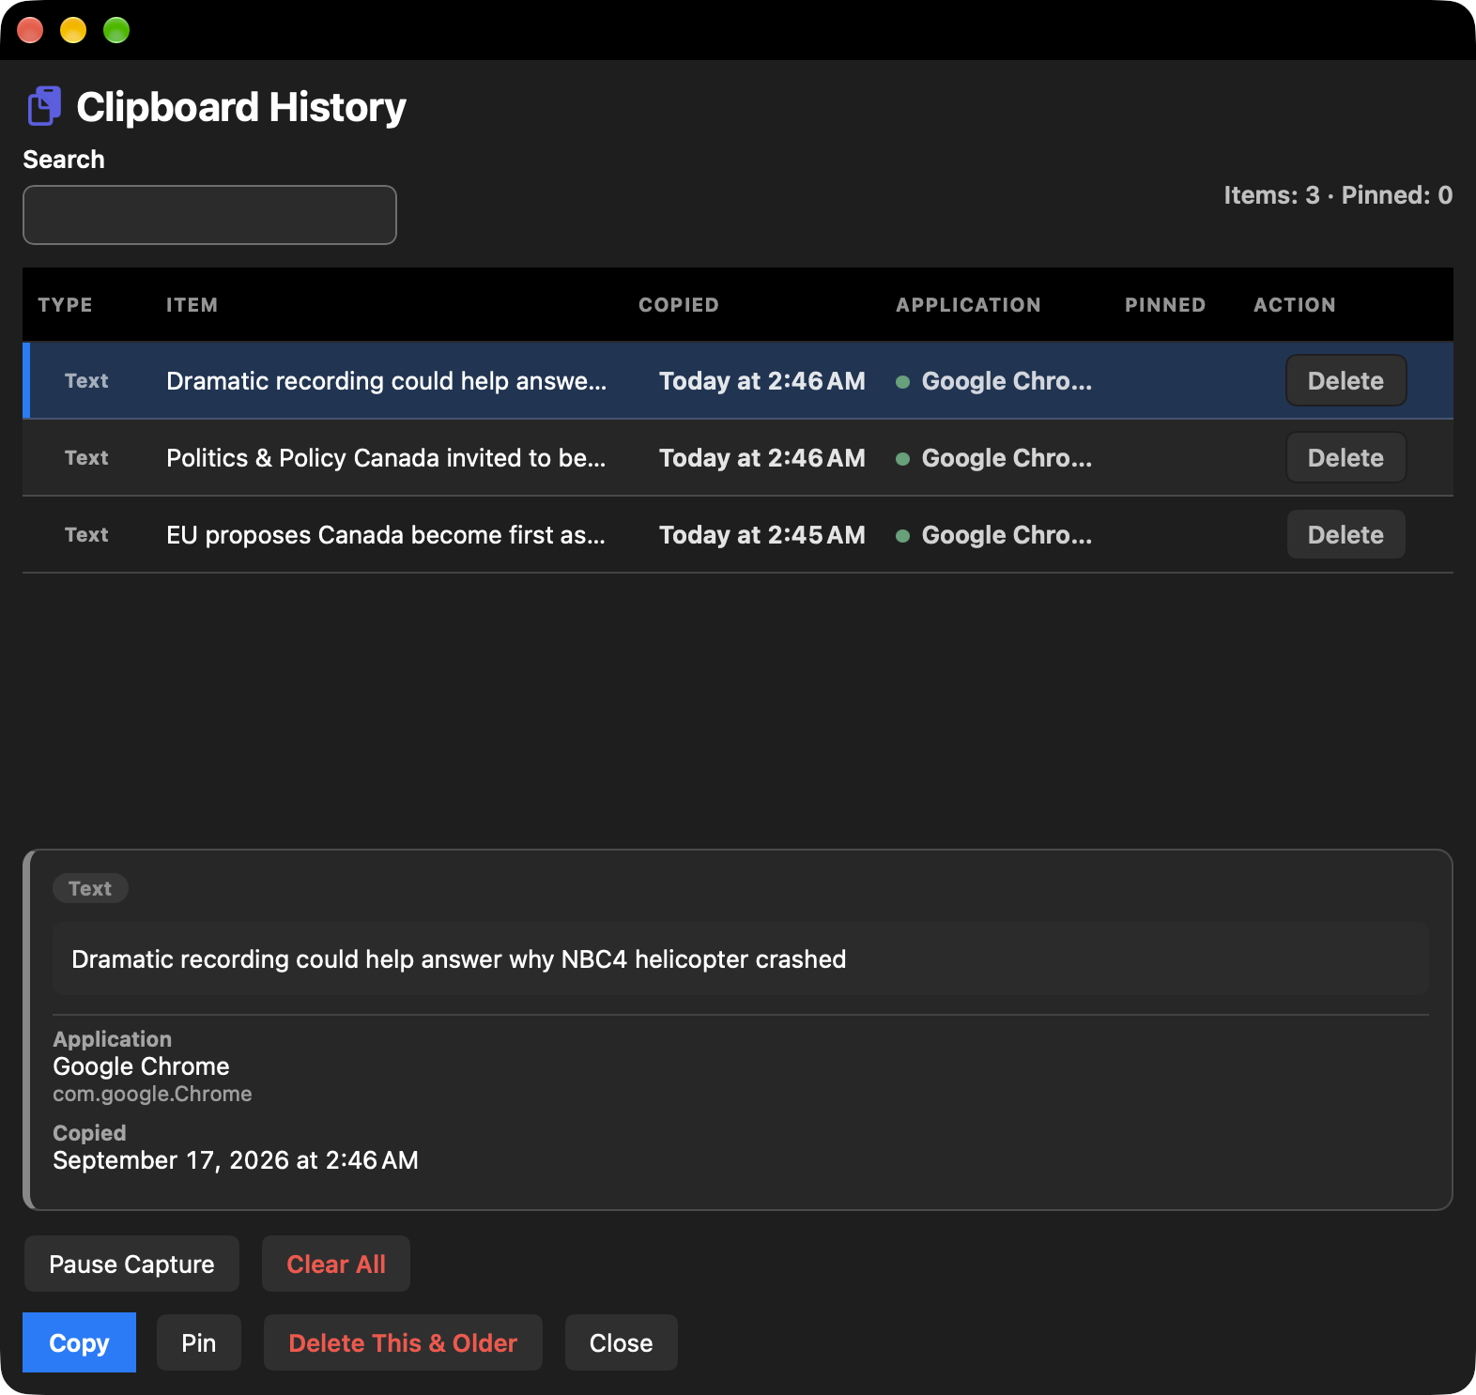The height and width of the screenshot is (1395, 1476).
Task: Click the Text type badge in preview pane
Action: [90, 888]
